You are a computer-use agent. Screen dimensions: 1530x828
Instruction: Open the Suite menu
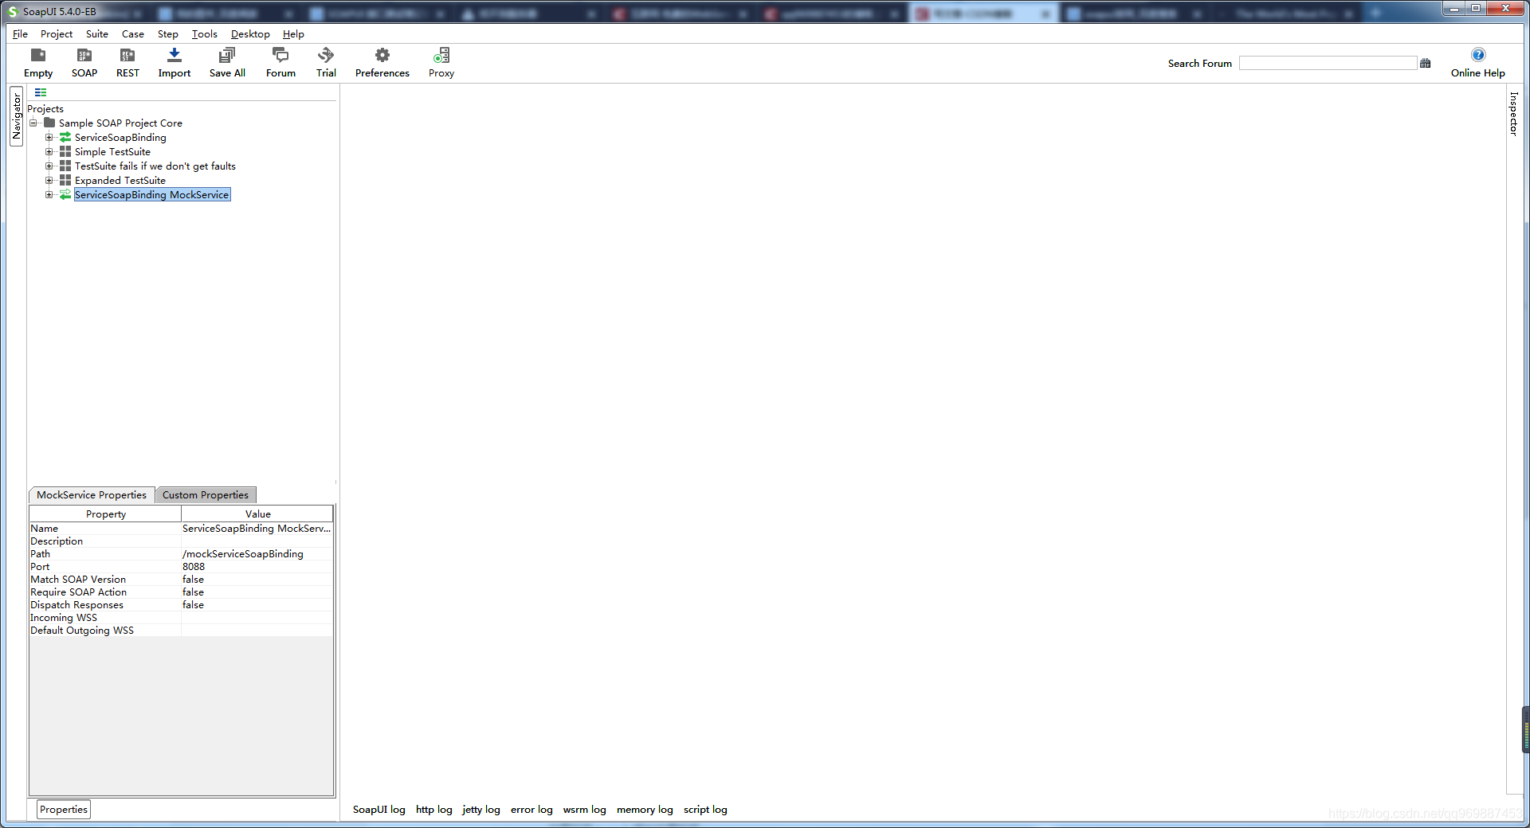(97, 33)
